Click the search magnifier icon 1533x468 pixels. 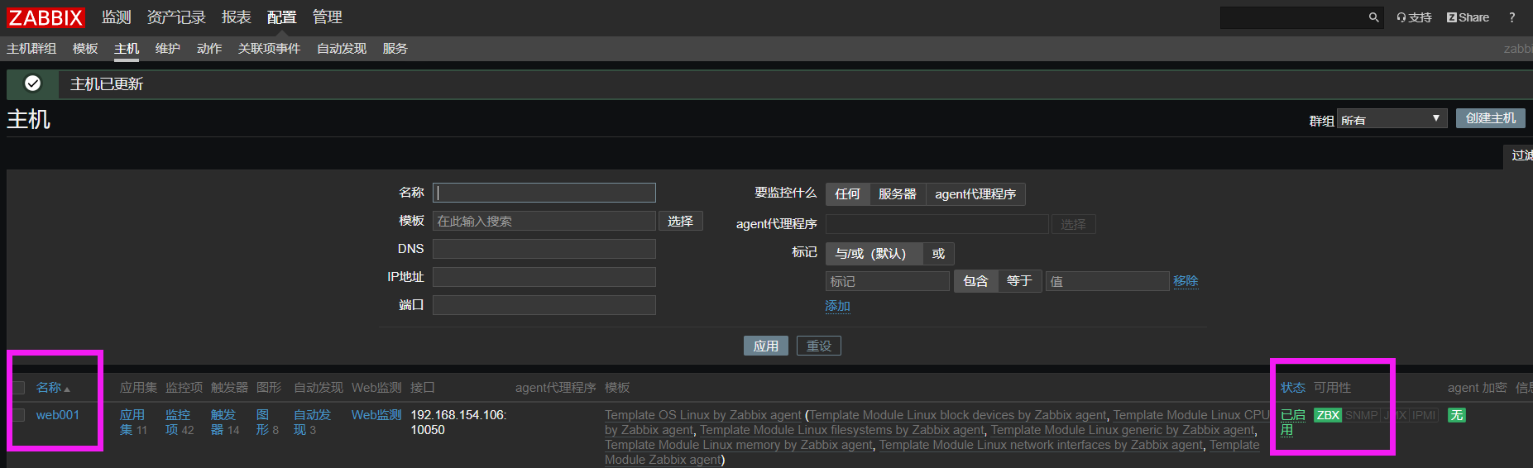pos(1373,17)
